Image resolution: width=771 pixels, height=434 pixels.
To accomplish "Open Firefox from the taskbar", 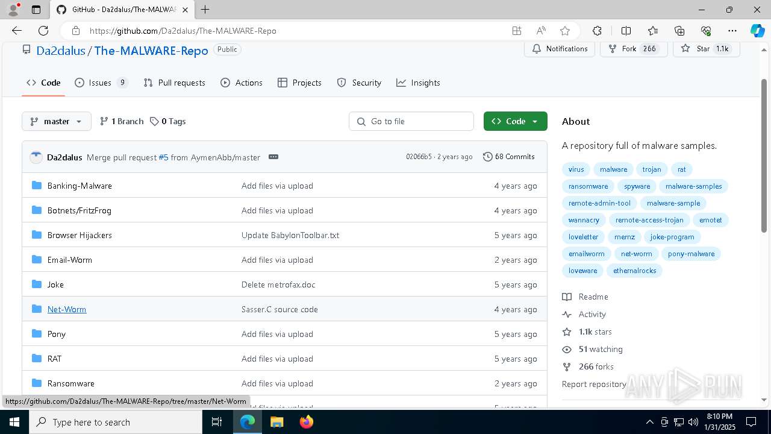I will [306, 422].
